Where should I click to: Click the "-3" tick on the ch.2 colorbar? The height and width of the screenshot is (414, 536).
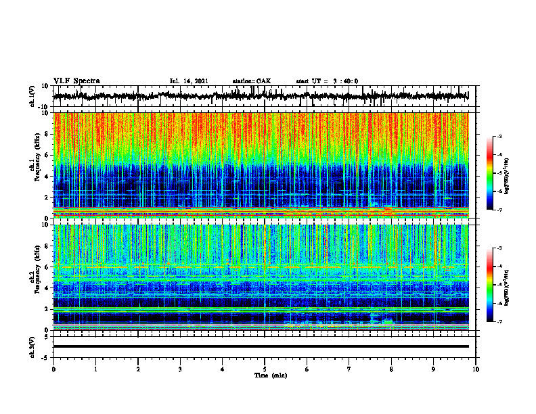click(x=499, y=248)
